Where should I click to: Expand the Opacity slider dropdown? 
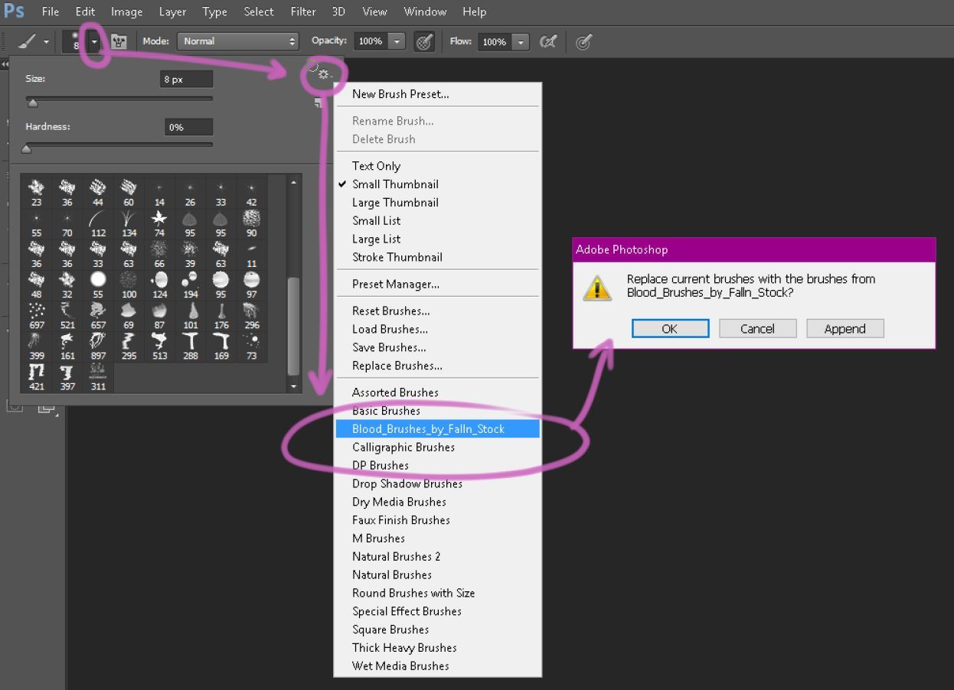(x=397, y=41)
